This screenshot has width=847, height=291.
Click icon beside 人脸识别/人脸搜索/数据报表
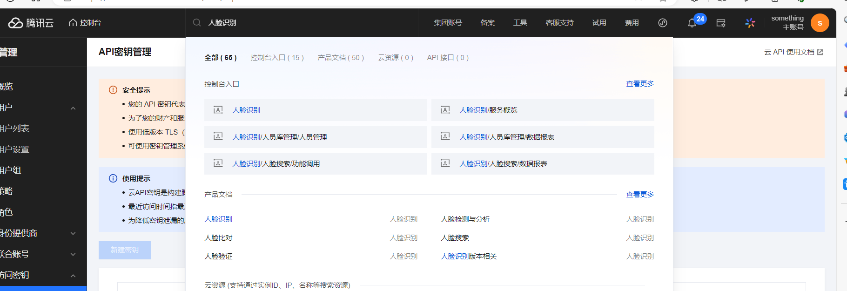pos(445,163)
